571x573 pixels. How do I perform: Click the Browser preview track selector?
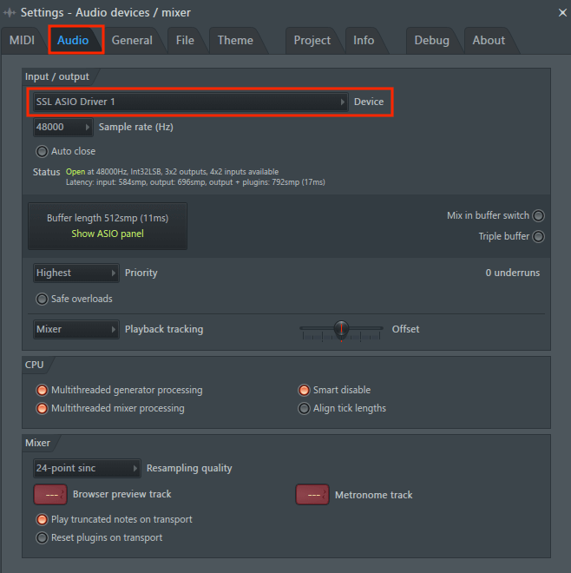click(50, 494)
